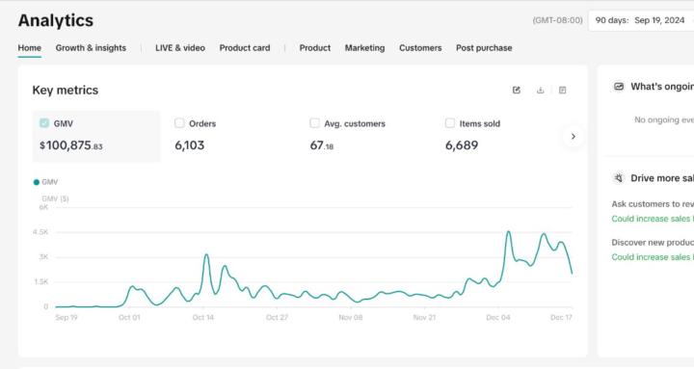Click the pointer icon beside Drive more sales
Viewport: 694px width, 369px height.
(618, 178)
